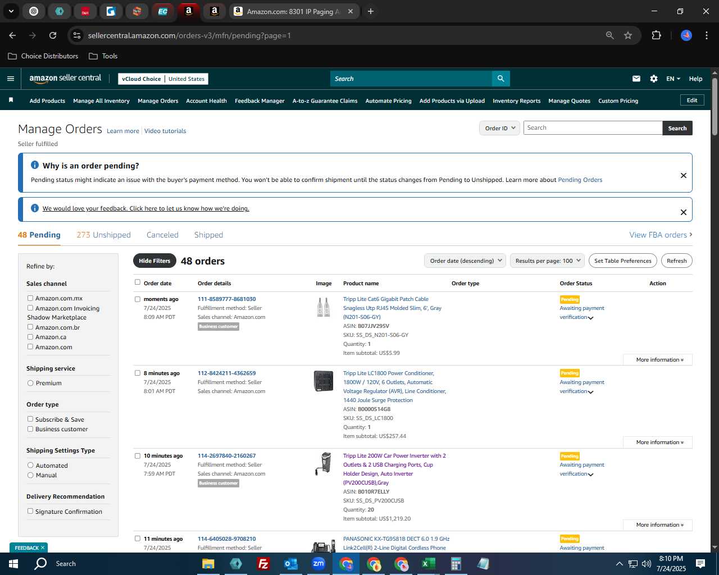Open the Windows Start menu
719x575 pixels.
click(x=13, y=563)
